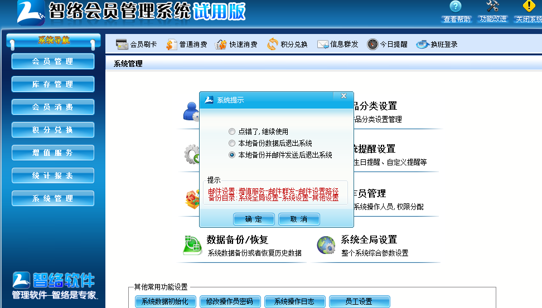Click the 修改操作员密码 button

tap(230, 301)
